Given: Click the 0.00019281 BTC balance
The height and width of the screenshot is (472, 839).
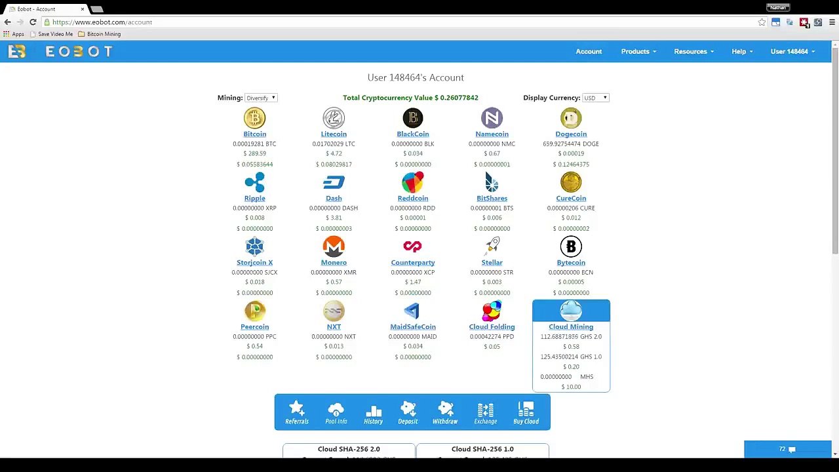Looking at the screenshot, I should click(254, 144).
